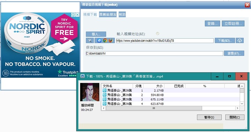Pick the Internet Explorer browser icon
The height and width of the screenshot is (132, 251).
[x=99, y=41]
